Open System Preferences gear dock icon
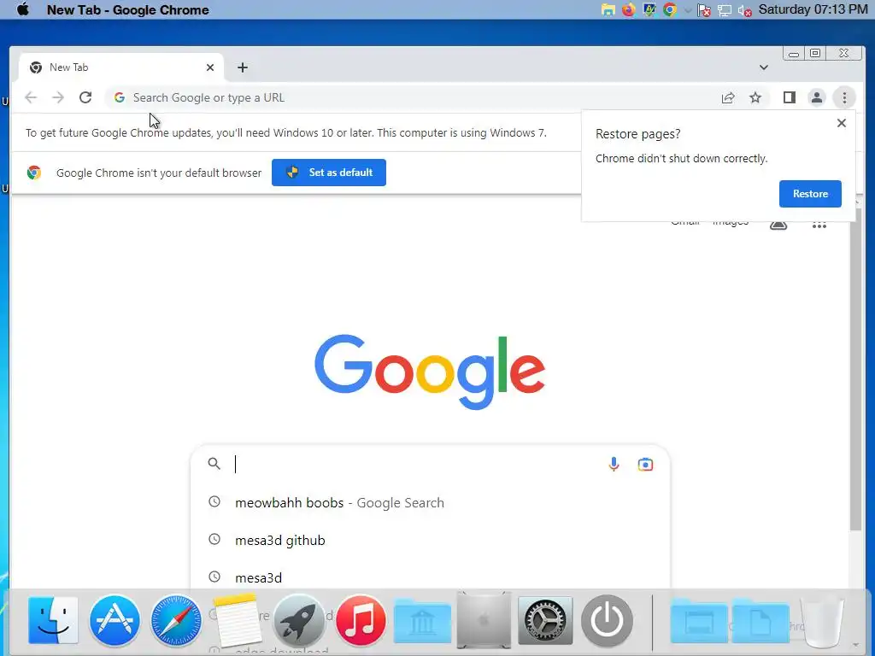The image size is (875, 656). (x=545, y=620)
